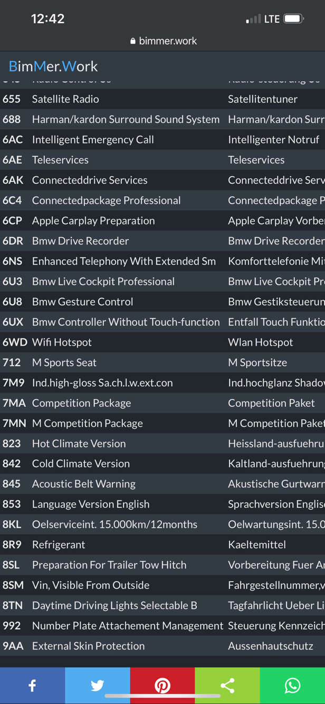
Task: Open the generic share icon
Action: coord(227,685)
